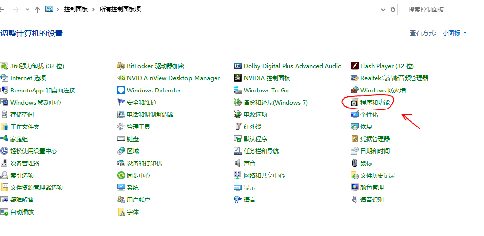
Task: Open the 凭据管理器 link
Action: pos(375,139)
